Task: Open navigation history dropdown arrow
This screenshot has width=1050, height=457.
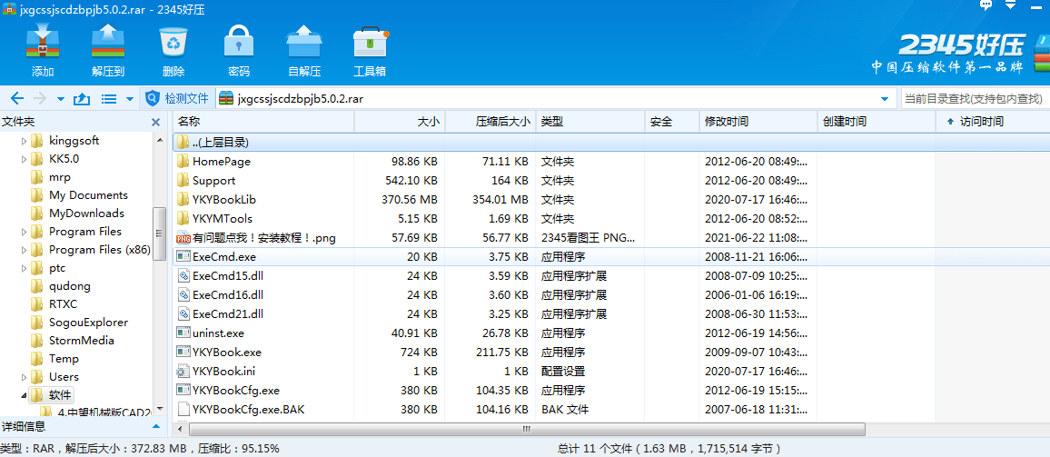Action: (60, 99)
